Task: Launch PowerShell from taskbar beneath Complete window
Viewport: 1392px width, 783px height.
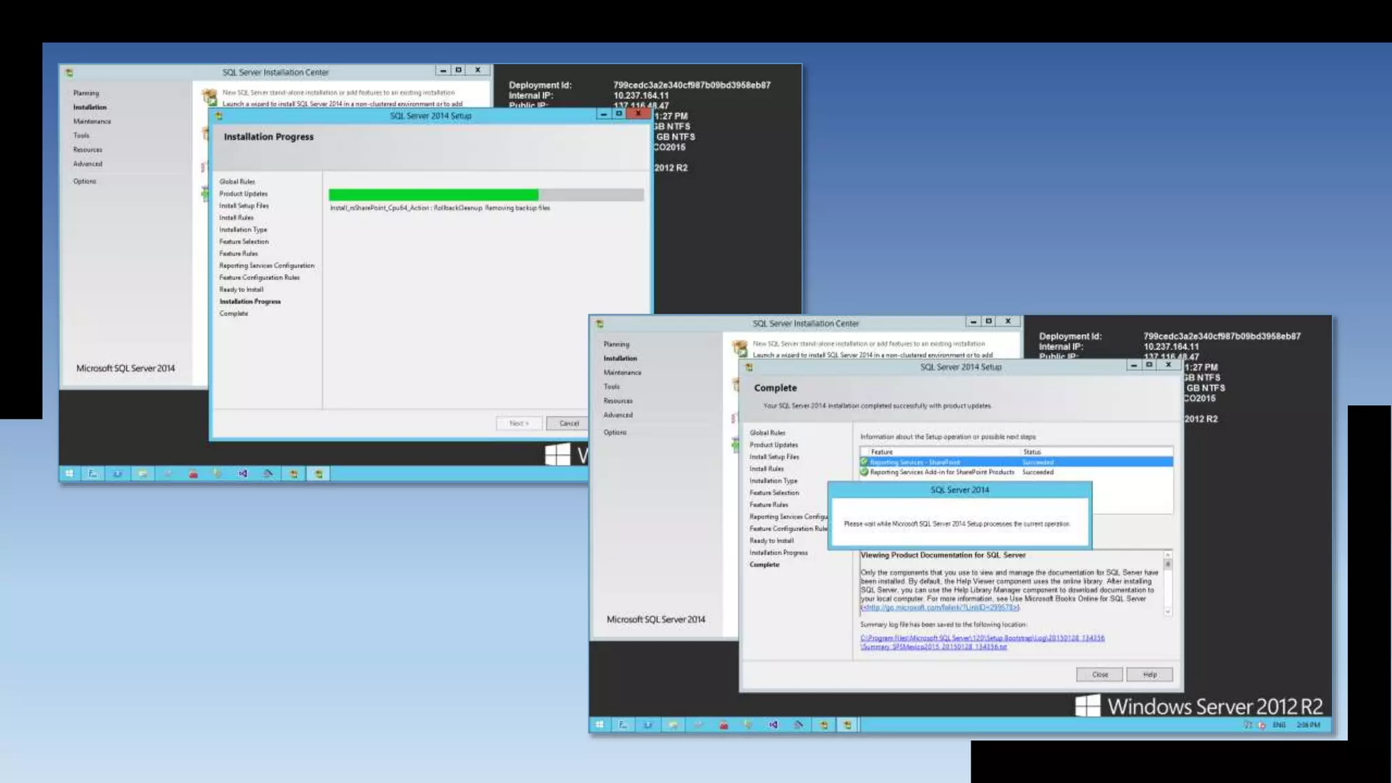Action: click(x=648, y=725)
